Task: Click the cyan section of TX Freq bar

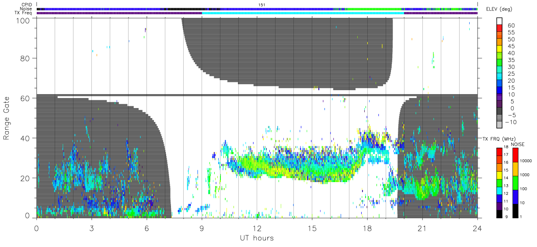Action: [303, 13]
